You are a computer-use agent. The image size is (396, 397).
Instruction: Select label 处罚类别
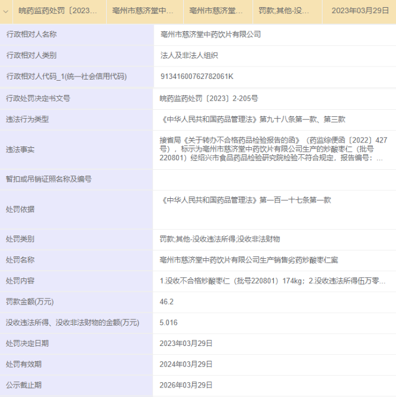(x=20, y=239)
